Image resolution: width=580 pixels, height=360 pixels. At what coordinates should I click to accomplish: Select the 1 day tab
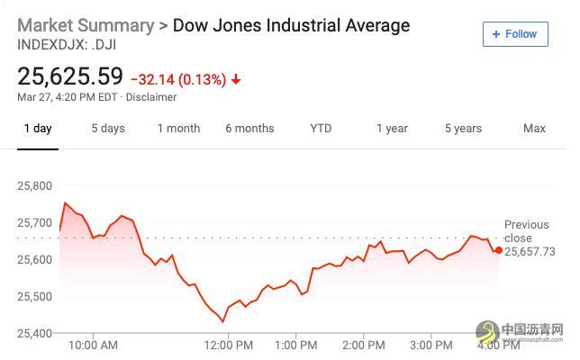pyautogui.click(x=38, y=129)
